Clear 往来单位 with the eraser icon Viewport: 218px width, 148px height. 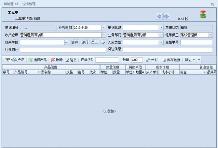coord(103,42)
